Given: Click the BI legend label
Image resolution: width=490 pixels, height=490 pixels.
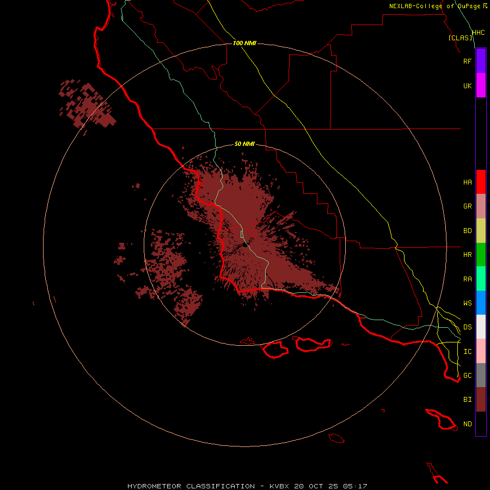Looking at the screenshot, I should (467, 400).
